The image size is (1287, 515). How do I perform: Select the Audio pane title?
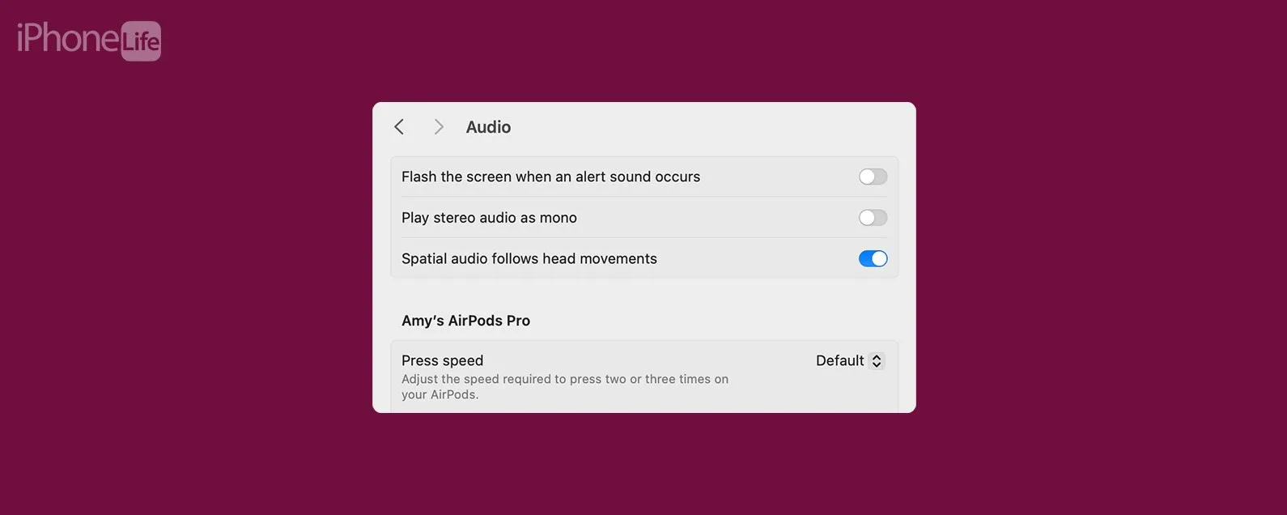pos(488,127)
